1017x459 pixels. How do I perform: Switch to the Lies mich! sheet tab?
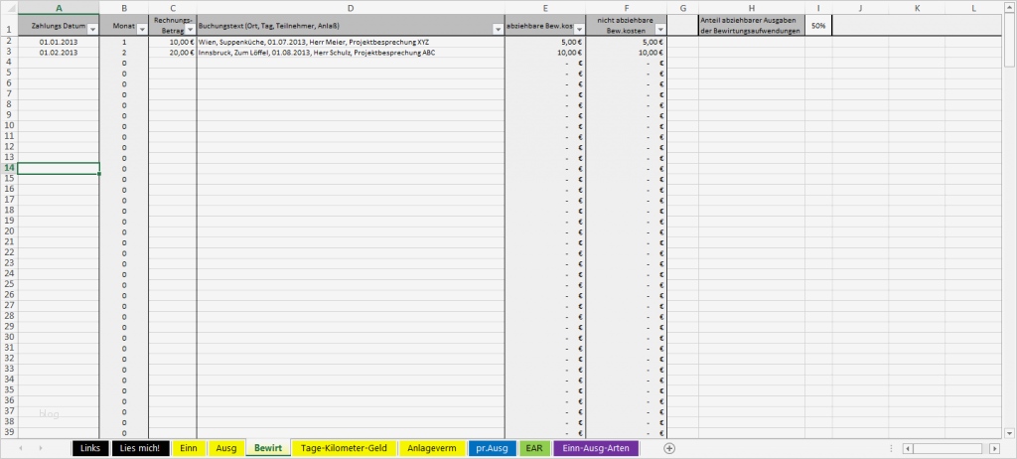click(x=140, y=448)
